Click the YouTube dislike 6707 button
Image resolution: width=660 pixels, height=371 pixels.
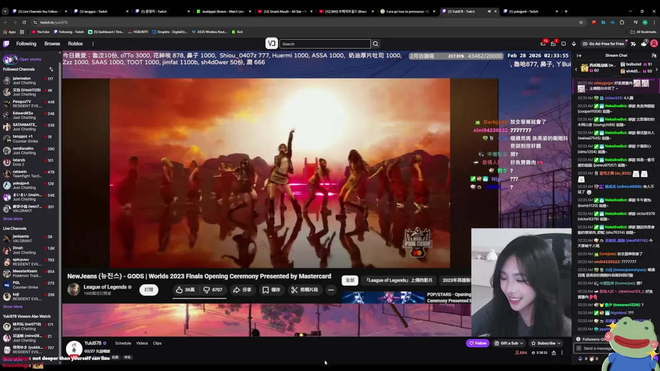point(213,290)
